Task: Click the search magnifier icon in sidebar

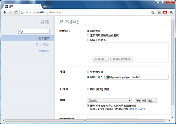Action: (x=21, y=32)
